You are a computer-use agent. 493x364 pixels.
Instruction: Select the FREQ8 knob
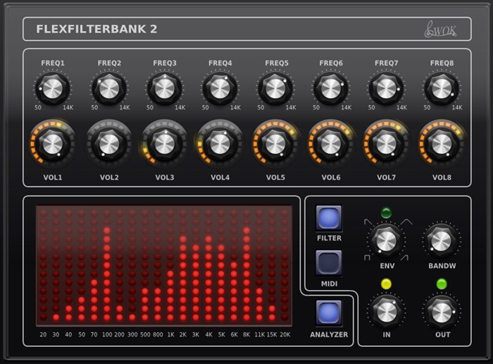pyautogui.click(x=442, y=88)
